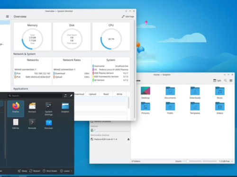
Task: Launch KWrite text editor
Action: click(x=16, y=124)
